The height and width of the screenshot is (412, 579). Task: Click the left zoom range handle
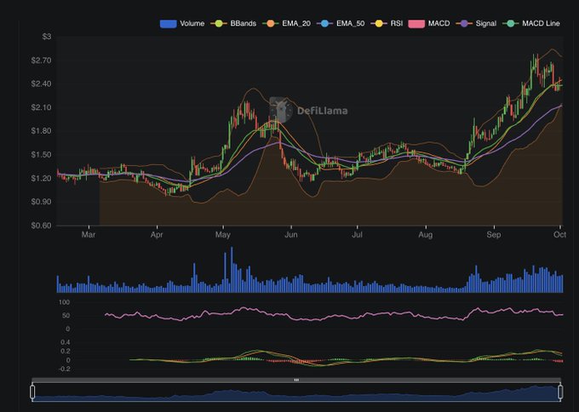pos(32,392)
